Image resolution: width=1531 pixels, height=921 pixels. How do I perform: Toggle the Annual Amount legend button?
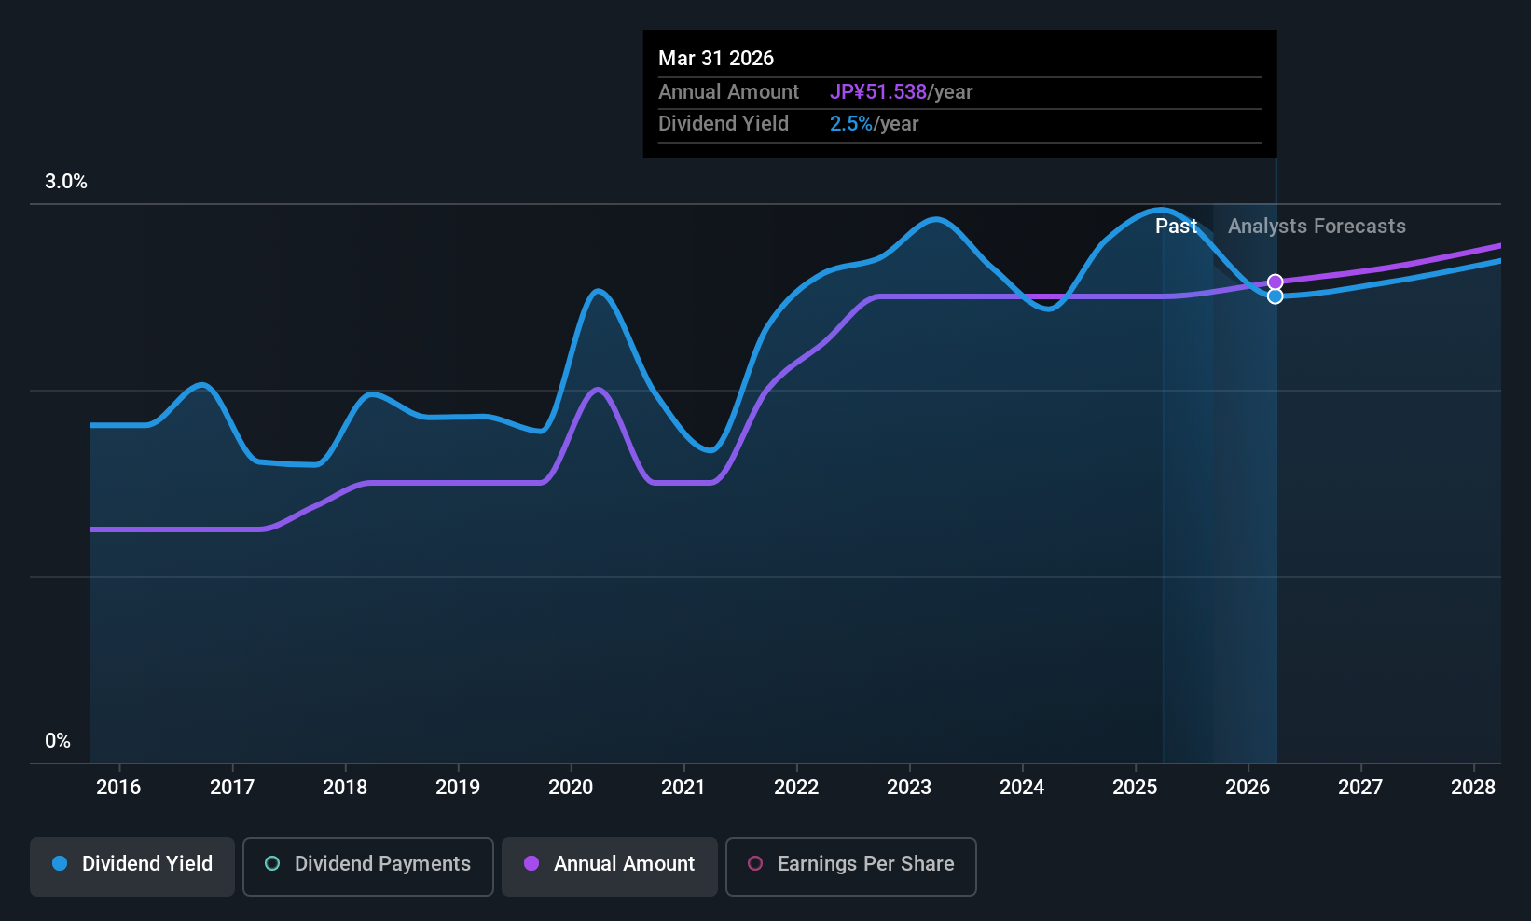click(x=610, y=867)
